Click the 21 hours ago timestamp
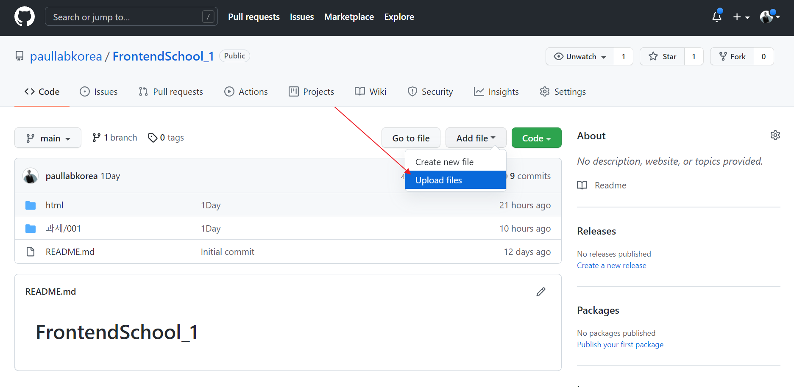The image size is (794, 387). pos(525,205)
